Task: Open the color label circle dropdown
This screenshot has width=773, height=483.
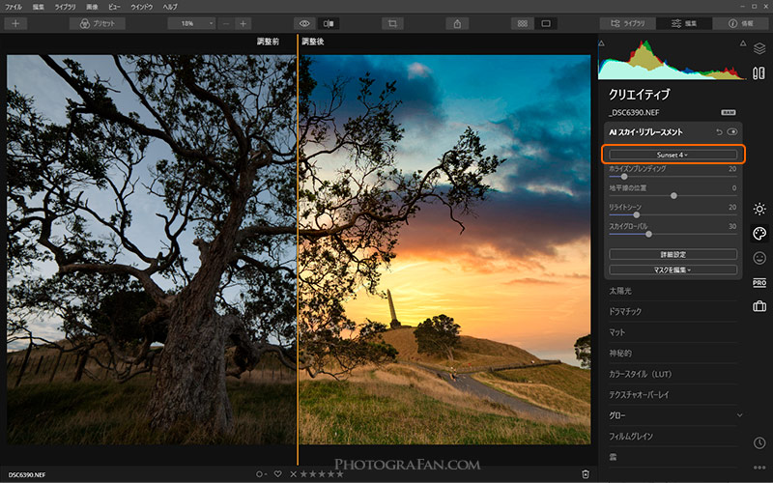Action: 261,474
